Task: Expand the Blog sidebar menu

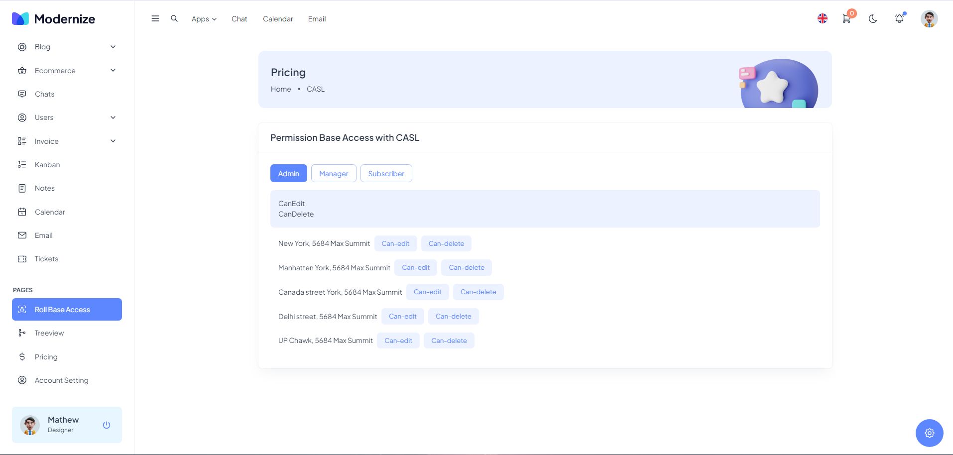Action: (x=67, y=47)
